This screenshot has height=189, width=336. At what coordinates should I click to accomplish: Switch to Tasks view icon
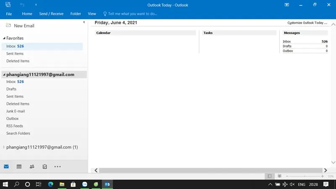[45, 166]
